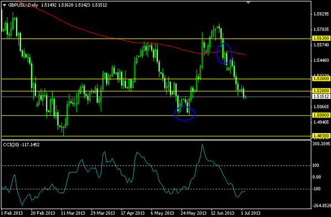Click the 1 Feb 2013 date label
Image resolution: width=331 pixels, height=217 pixels.
click(x=12, y=213)
